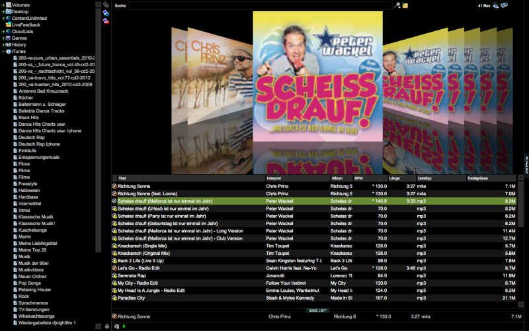
Task: Toggle the lock icon below folder list
Action: pos(106,326)
